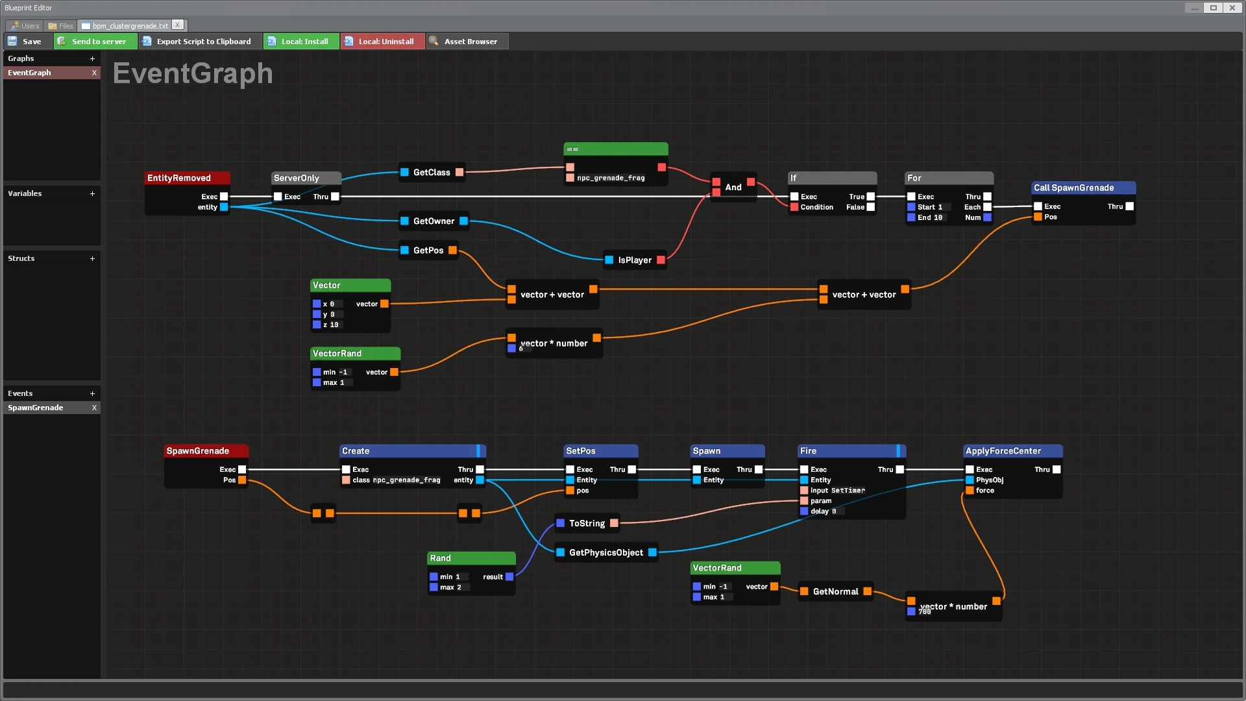Click the Save disk icon
The height and width of the screenshot is (701, 1246).
click(12, 41)
